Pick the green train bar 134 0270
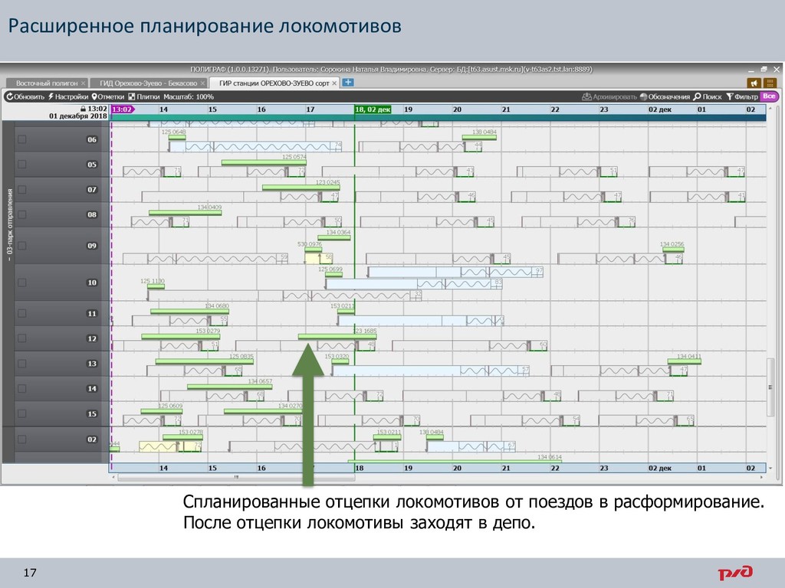Viewport: 785px width, 588px height. coord(263,411)
